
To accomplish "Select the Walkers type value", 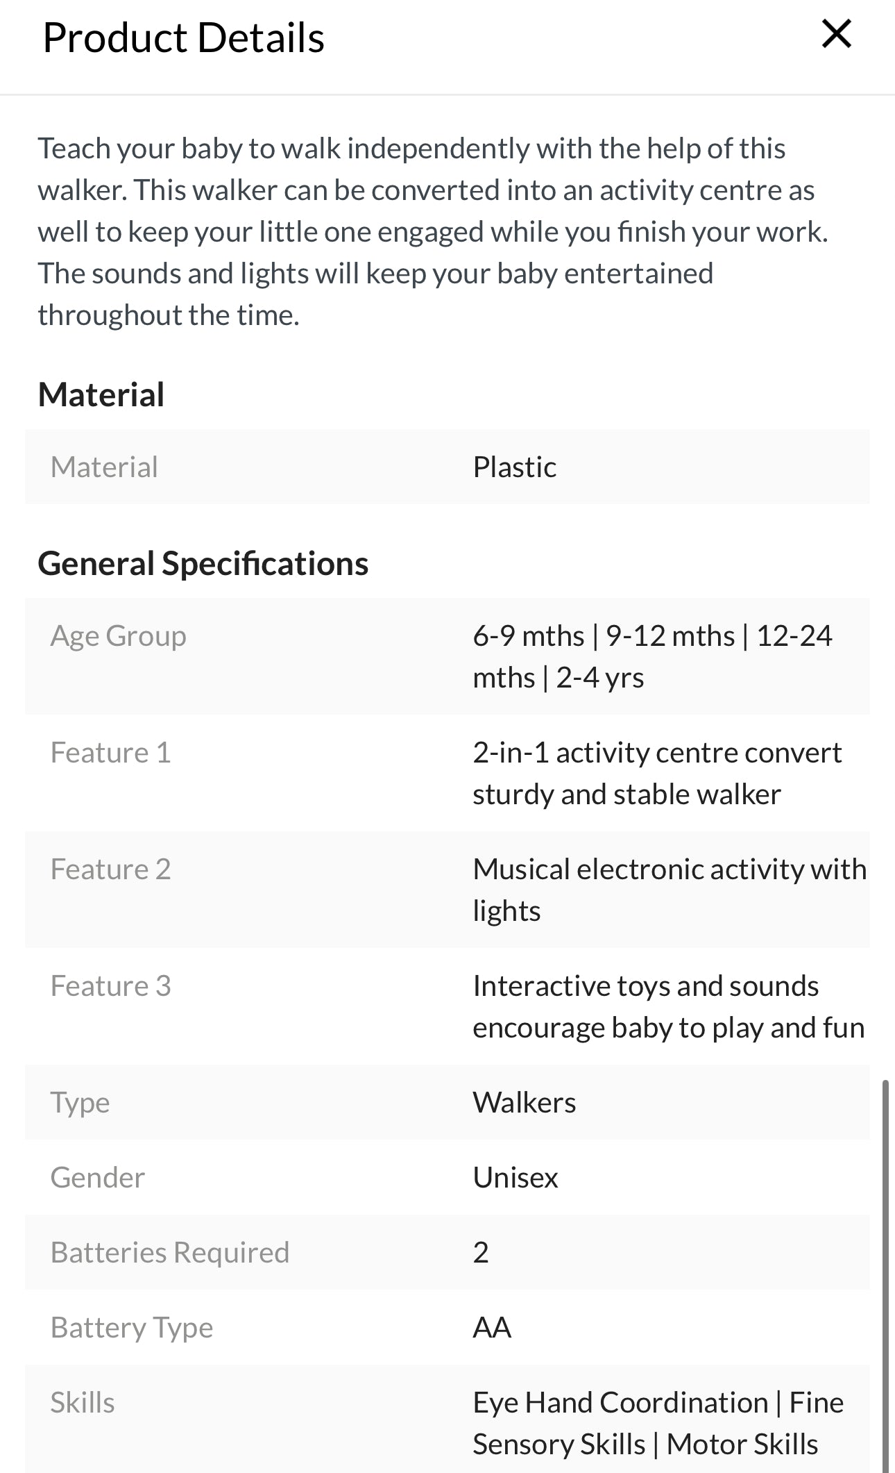I will click(x=524, y=1103).
